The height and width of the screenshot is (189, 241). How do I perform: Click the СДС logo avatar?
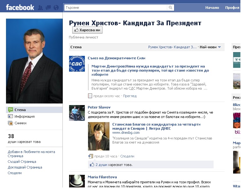click(77, 64)
